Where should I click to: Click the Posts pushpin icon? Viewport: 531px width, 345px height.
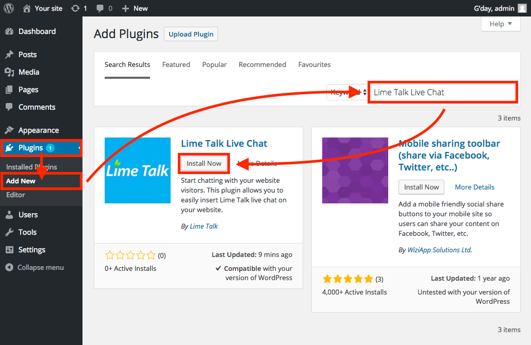click(x=9, y=55)
